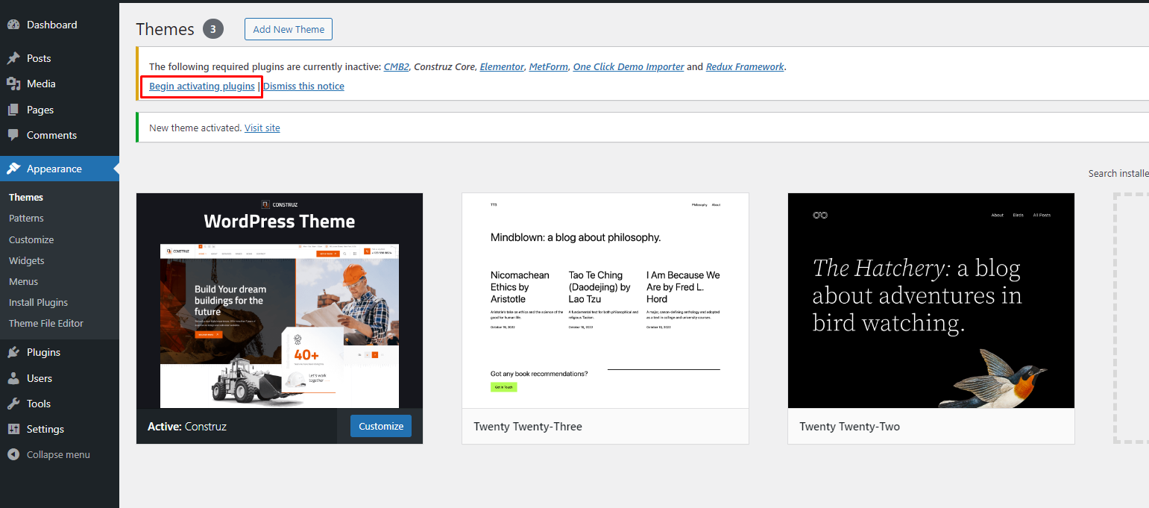This screenshot has width=1149, height=508.
Task: Click the Collapse menu arrow icon
Action: pos(13,454)
